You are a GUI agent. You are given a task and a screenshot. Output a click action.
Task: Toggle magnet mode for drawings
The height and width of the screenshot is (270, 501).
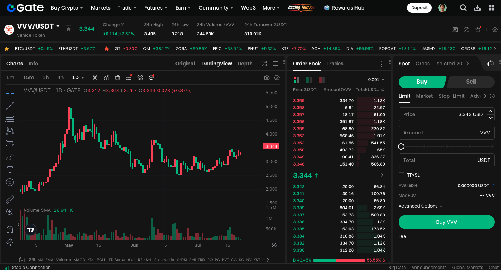point(10,229)
